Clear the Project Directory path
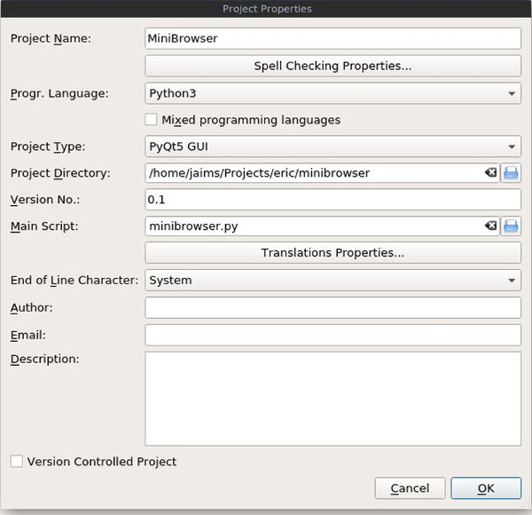 [490, 173]
